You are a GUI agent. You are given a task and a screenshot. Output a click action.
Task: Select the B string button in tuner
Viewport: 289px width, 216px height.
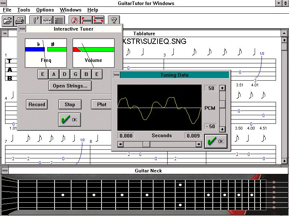[x=86, y=74]
